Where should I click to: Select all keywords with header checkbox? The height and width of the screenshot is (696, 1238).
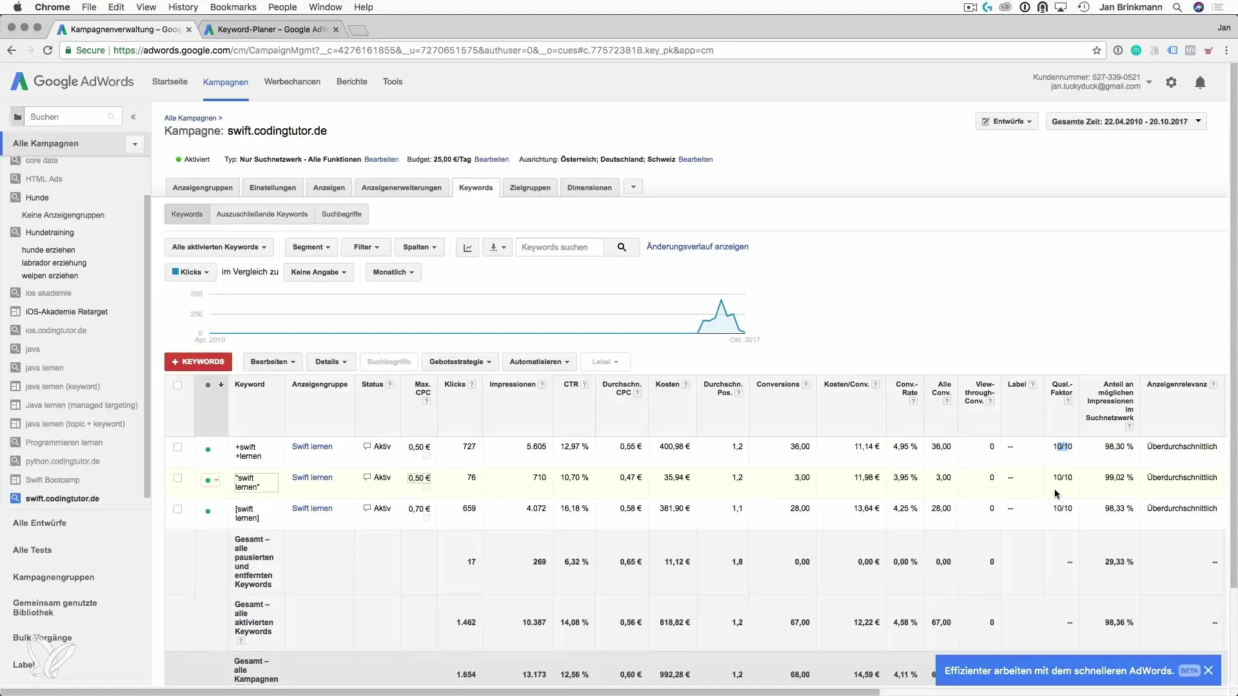[x=178, y=385]
